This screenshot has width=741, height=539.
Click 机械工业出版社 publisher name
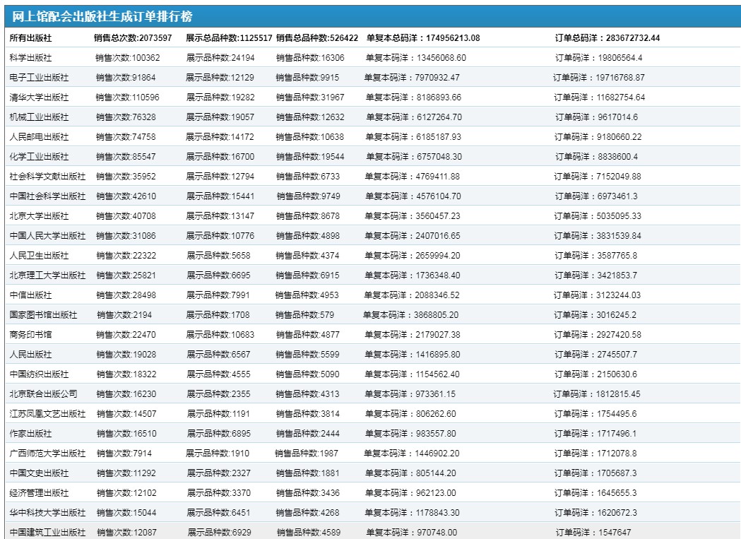tap(40, 117)
